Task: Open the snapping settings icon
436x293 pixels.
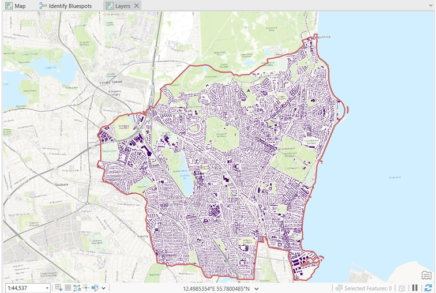Action: click(59, 288)
